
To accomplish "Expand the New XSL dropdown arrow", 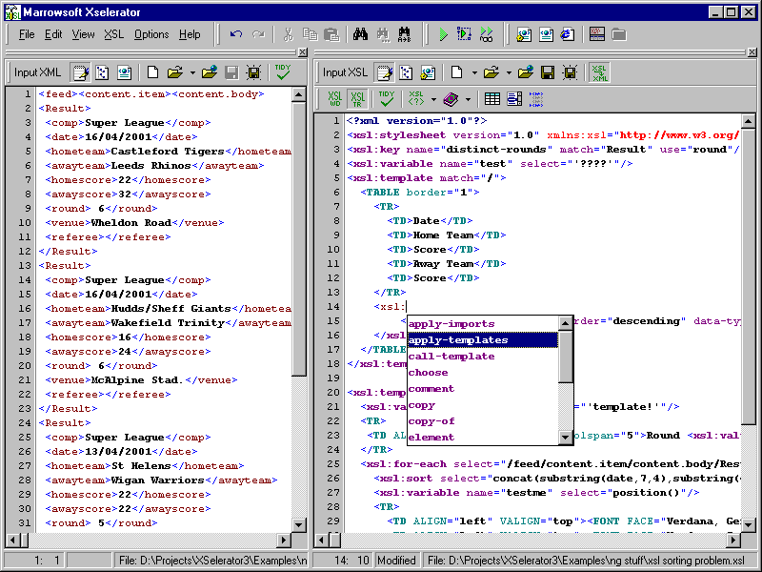I will click(473, 73).
